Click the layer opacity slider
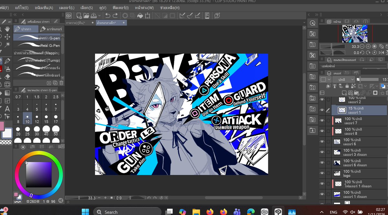This screenshot has width=388, height=215. 368,79
